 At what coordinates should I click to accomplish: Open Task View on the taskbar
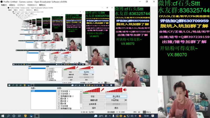(x=19, y=116)
